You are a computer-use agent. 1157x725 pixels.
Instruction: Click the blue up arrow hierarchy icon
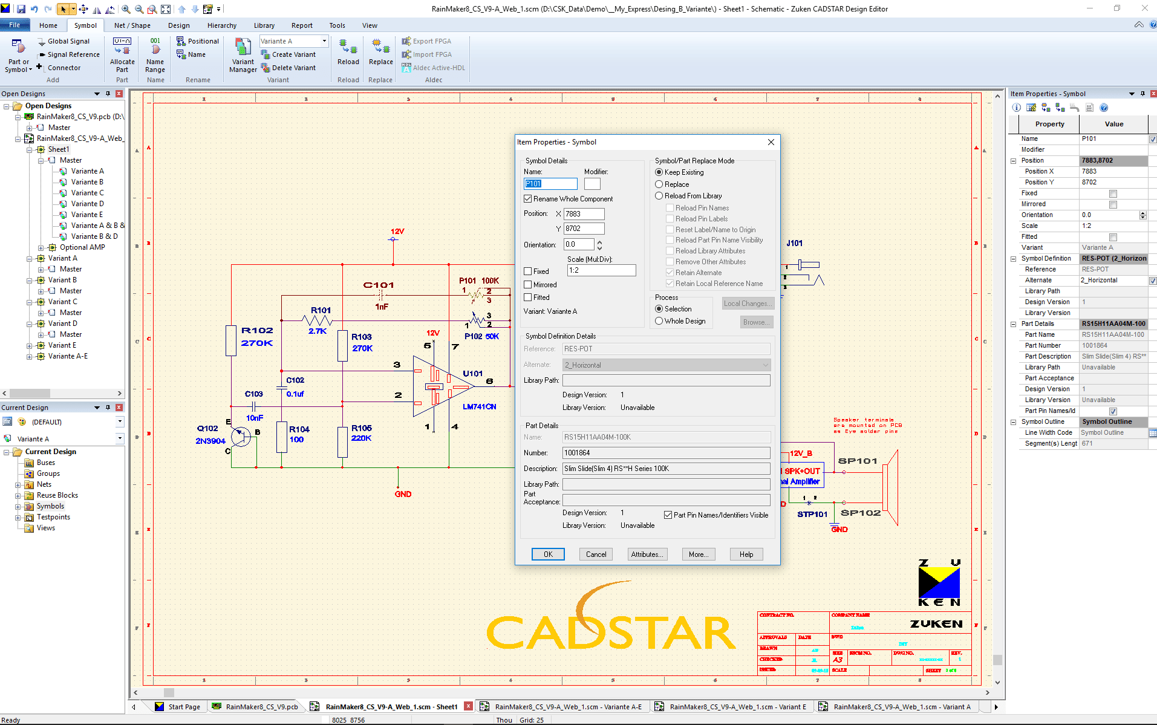coord(182,9)
